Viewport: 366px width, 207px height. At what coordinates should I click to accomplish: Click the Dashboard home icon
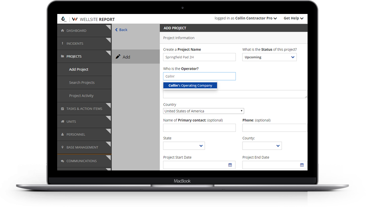(x=63, y=31)
